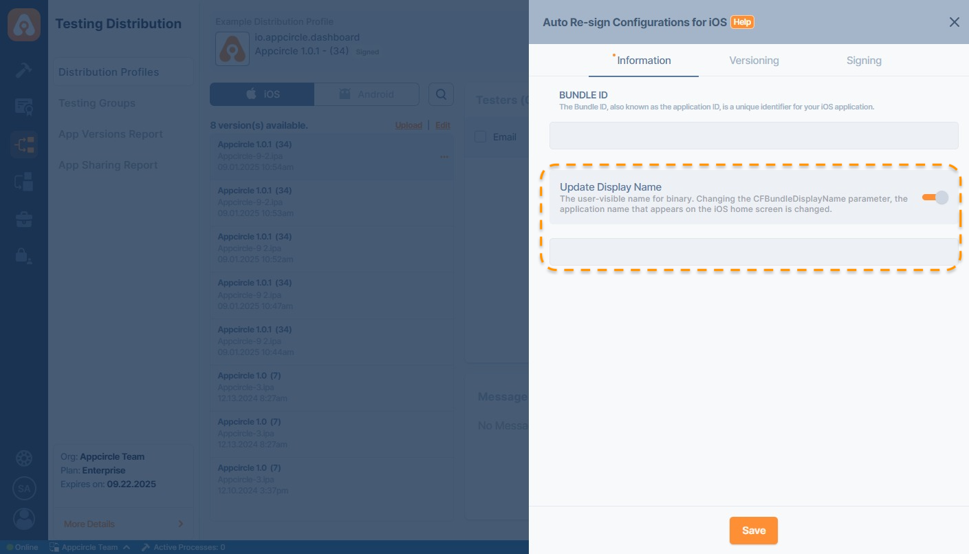Image resolution: width=969 pixels, height=554 pixels.
Task: Click the Appcircle logo in sidebar
Action: coord(24,25)
